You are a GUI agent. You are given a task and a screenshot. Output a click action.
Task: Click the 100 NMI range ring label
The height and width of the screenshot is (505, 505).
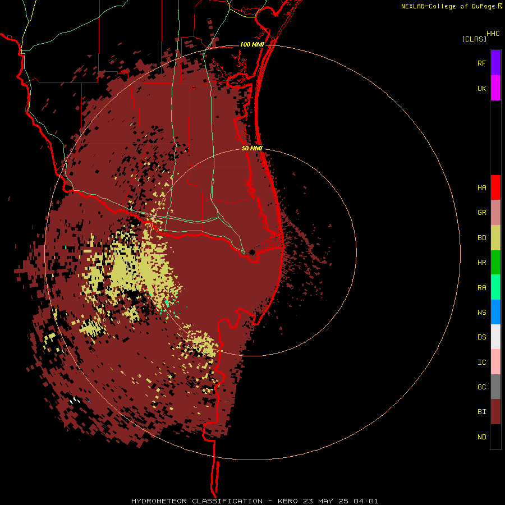coord(252,44)
